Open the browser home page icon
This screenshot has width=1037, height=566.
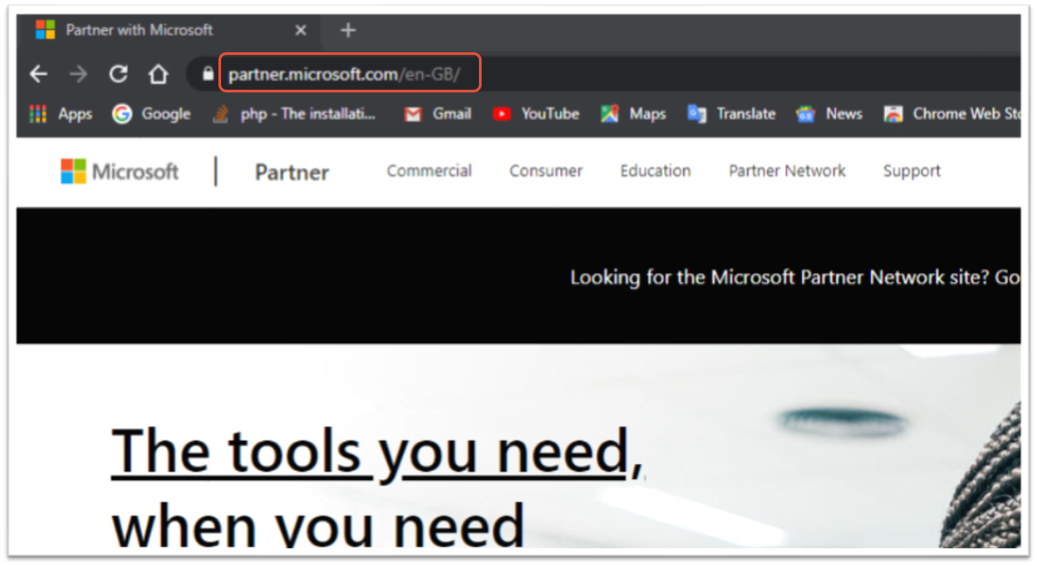pos(158,74)
